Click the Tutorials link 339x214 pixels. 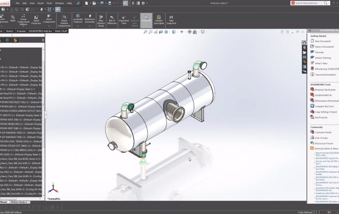point(319,52)
